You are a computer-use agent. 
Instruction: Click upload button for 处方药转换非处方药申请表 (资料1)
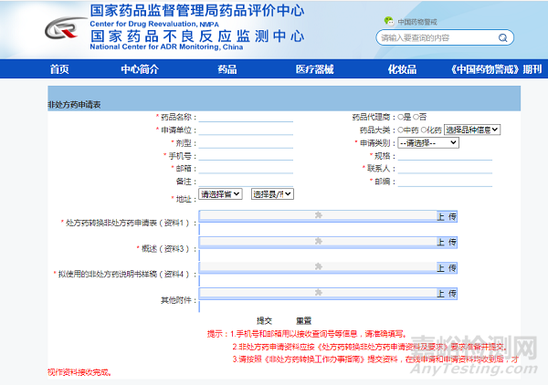[x=446, y=216]
